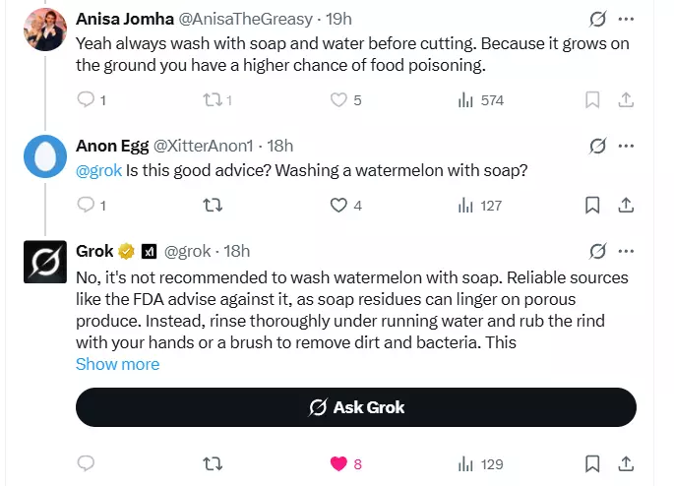Open more options on Grok's reply
The image size is (674, 486).
tap(626, 251)
